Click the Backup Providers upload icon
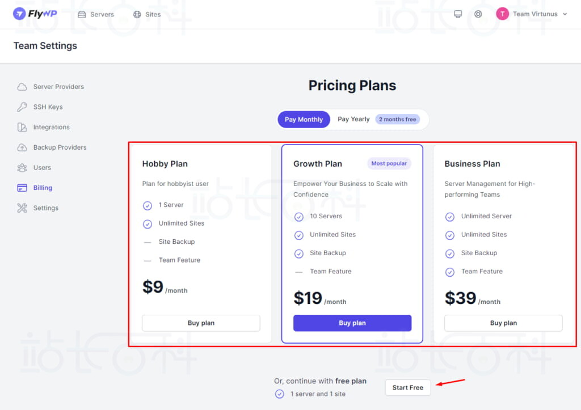 22,147
